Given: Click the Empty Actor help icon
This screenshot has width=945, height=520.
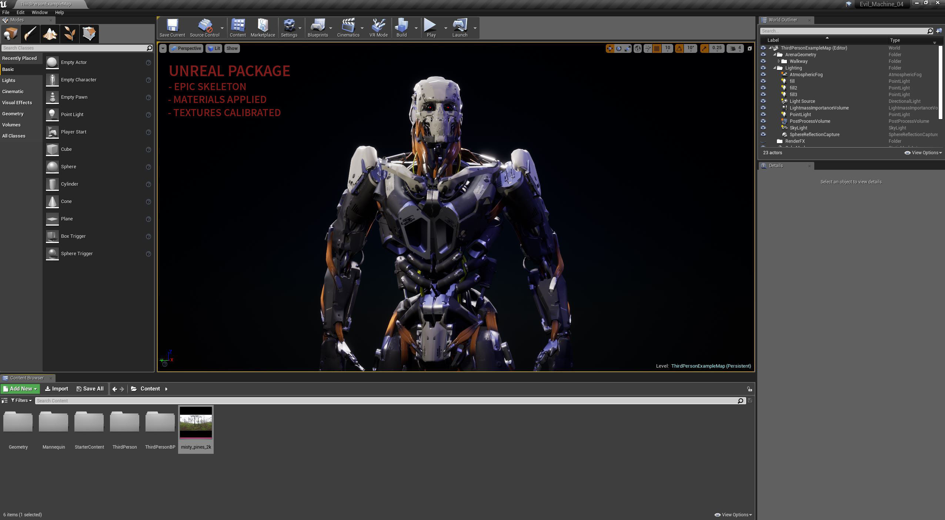Looking at the screenshot, I should 148,63.
